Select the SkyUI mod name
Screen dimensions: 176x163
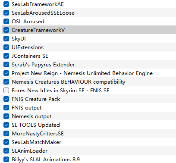[19, 39]
